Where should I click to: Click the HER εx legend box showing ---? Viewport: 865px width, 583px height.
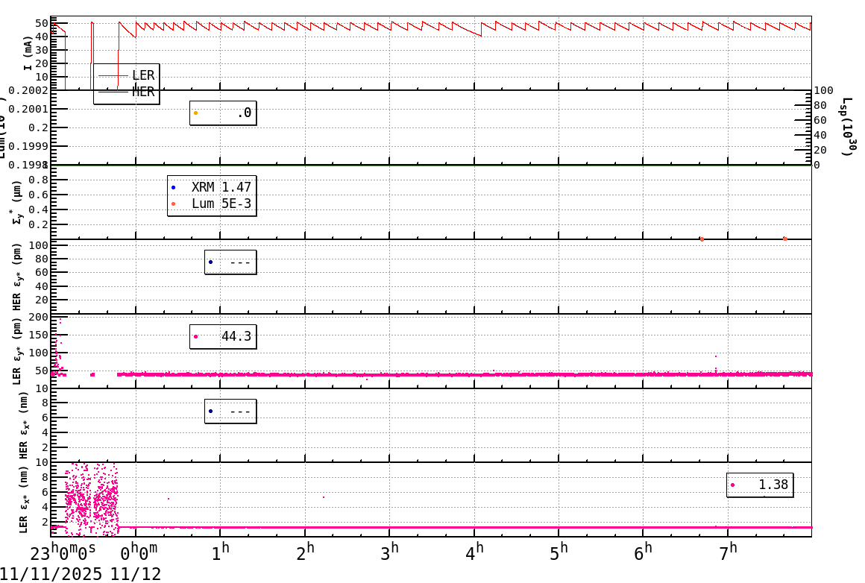(x=230, y=411)
